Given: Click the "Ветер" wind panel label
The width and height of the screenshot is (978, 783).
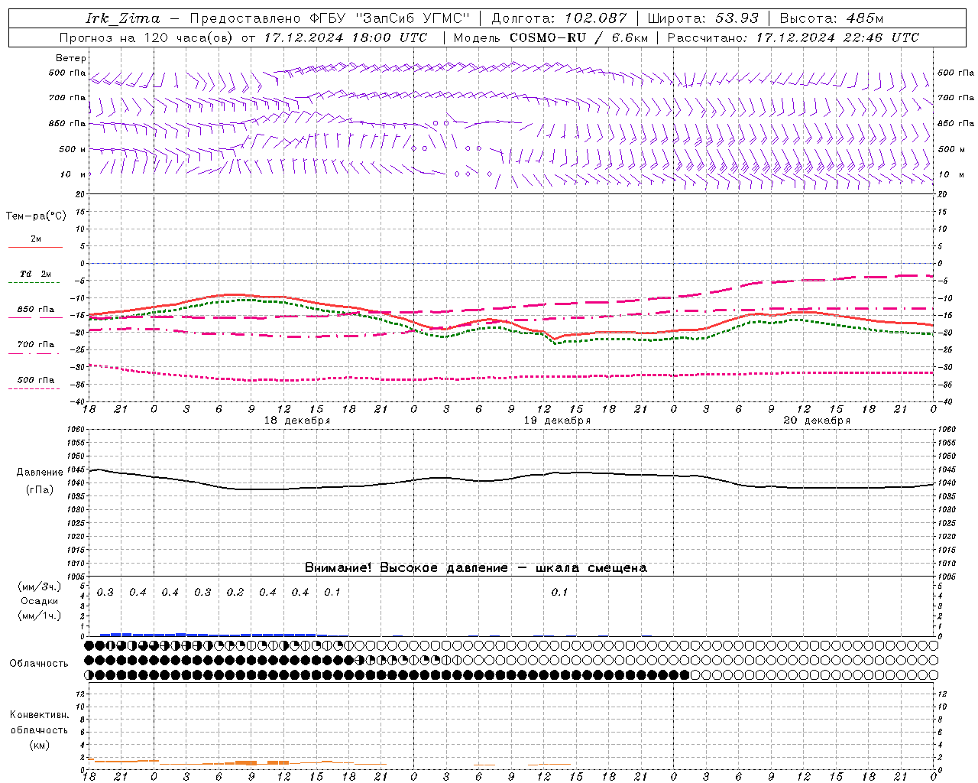Looking at the screenshot, I should pyautogui.click(x=71, y=58).
